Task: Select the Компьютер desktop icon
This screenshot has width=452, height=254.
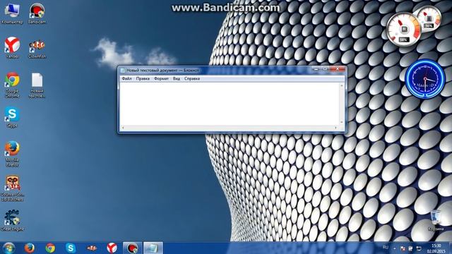Action: tap(12, 13)
